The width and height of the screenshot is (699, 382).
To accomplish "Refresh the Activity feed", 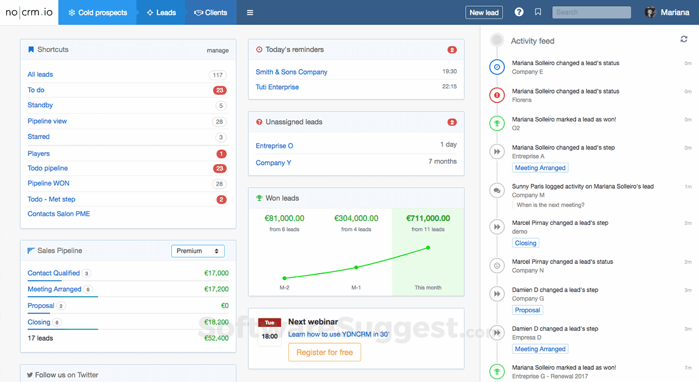I will point(683,40).
